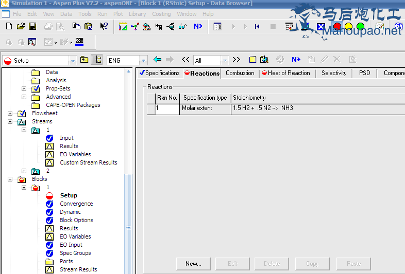This screenshot has width=405, height=274.
Task: Open the Setup form dropdown
Action: tap(73, 61)
